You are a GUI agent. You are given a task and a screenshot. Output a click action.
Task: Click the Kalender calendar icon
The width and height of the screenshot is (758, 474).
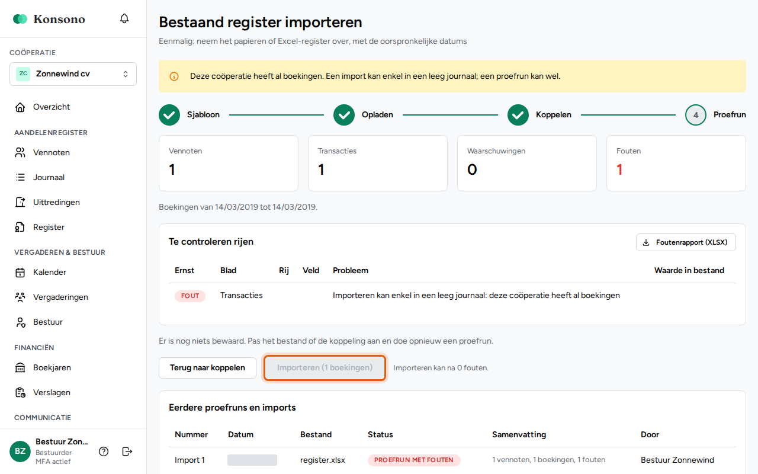(x=20, y=273)
